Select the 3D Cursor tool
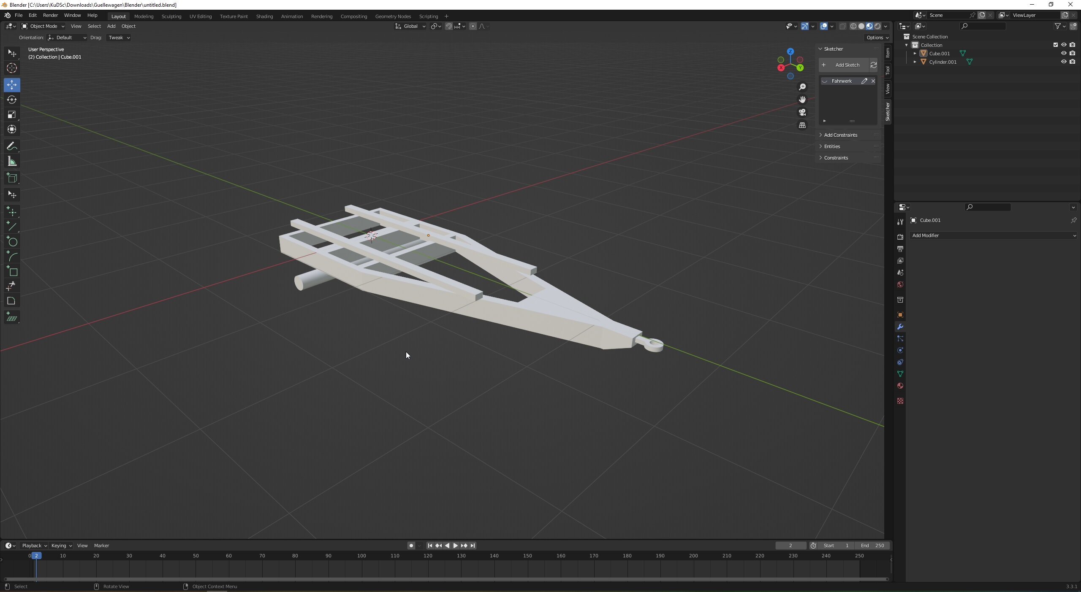Image resolution: width=1081 pixels, height=592 pixels. (x=12, y=68)
